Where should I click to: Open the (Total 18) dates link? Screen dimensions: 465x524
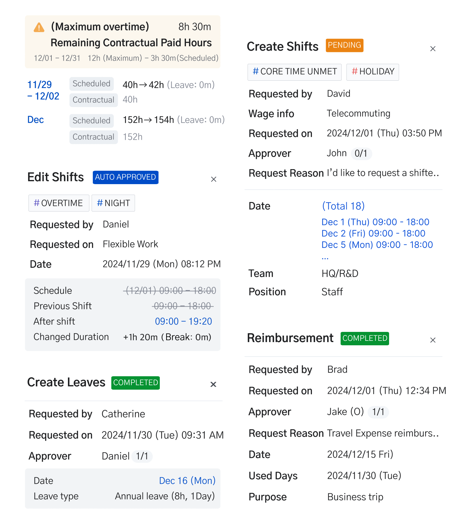tap(343, 206)
